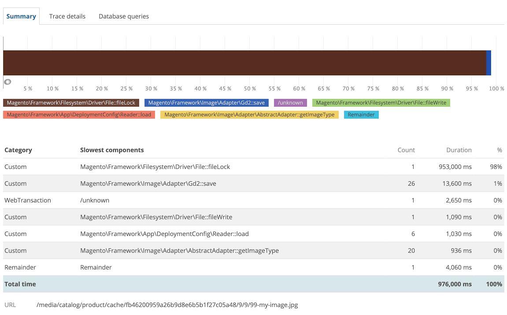Click the 1,090 ms duration value
The image size is (507, 315).
(x=459, y=217)
